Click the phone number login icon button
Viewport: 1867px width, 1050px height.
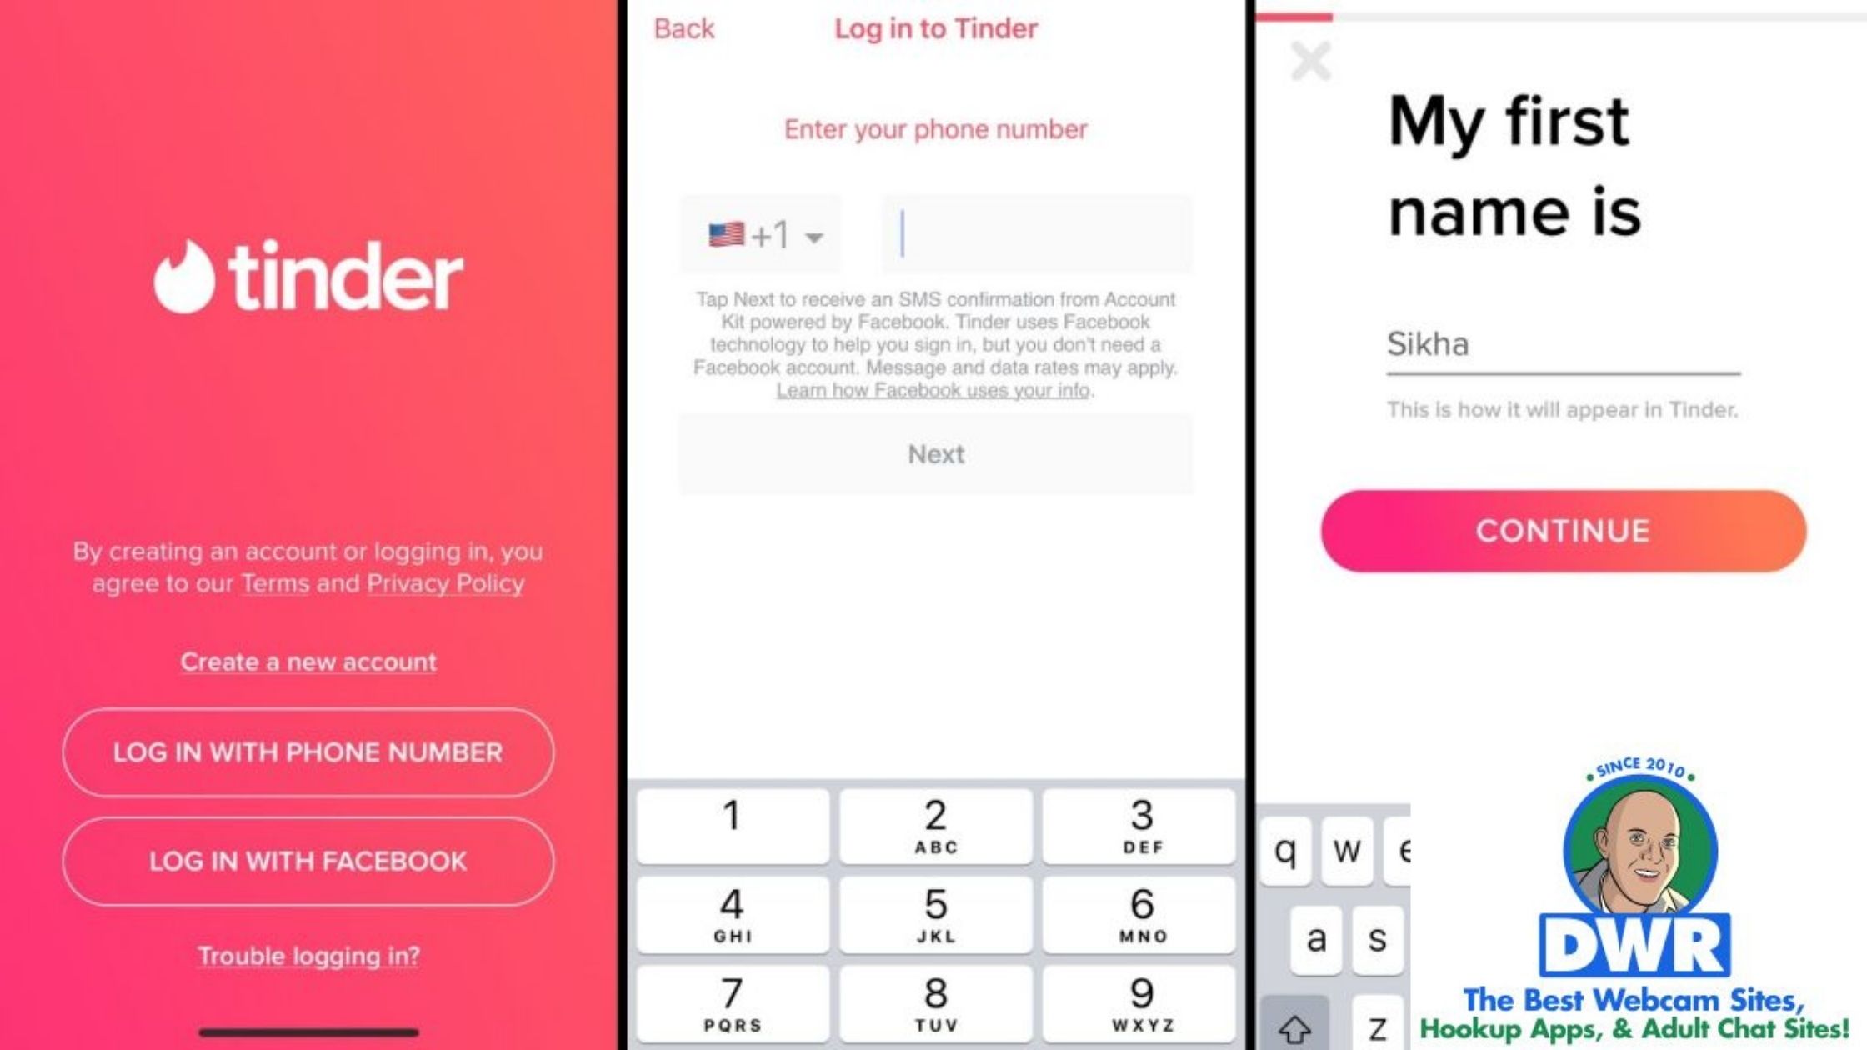[308, 752]
